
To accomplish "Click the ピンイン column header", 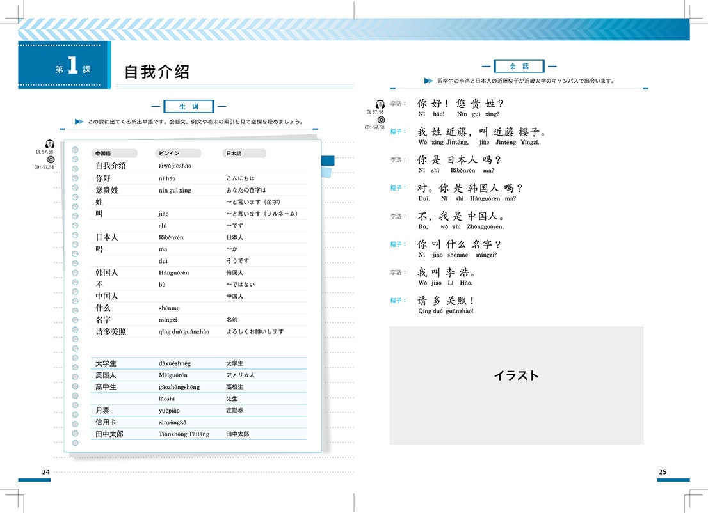I will coord(178,154).
